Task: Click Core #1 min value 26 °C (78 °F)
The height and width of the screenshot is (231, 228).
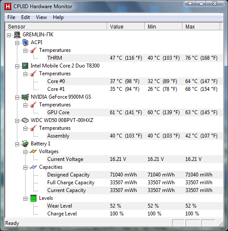Action: (162, 89)
